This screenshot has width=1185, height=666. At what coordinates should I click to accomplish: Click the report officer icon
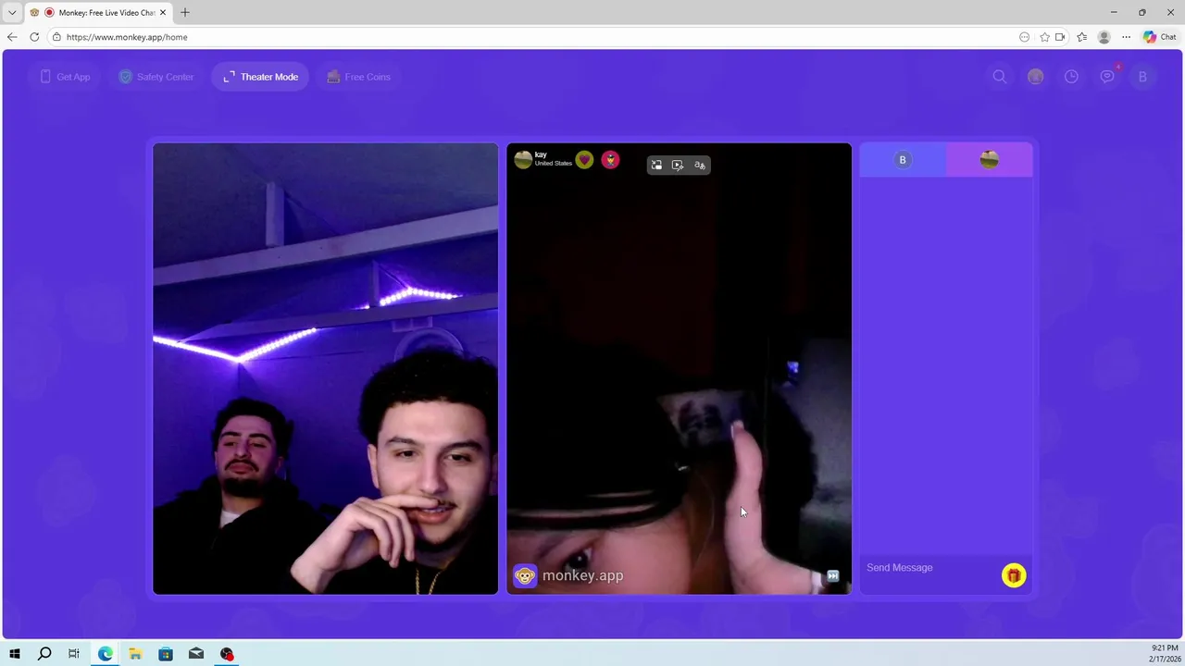click(610, 160)
